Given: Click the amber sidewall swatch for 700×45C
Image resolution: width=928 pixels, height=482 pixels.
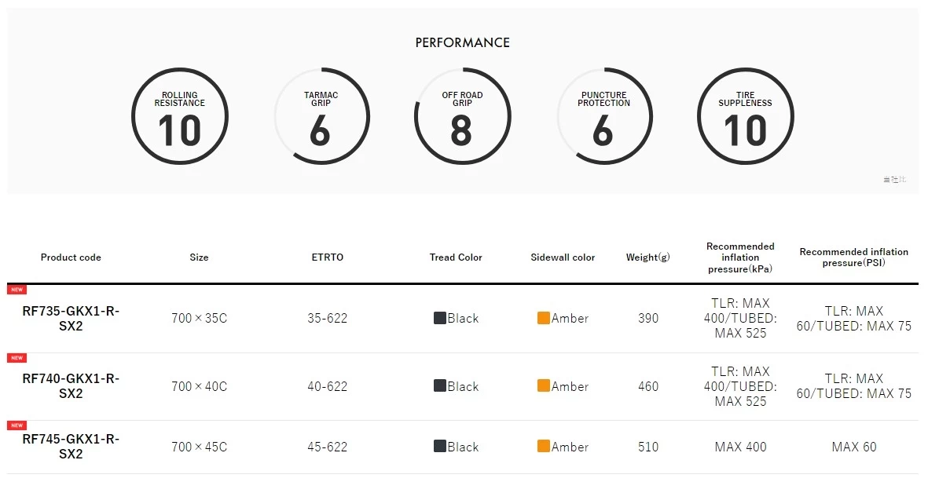Looking at the screenshot, I should pos(543,446).
